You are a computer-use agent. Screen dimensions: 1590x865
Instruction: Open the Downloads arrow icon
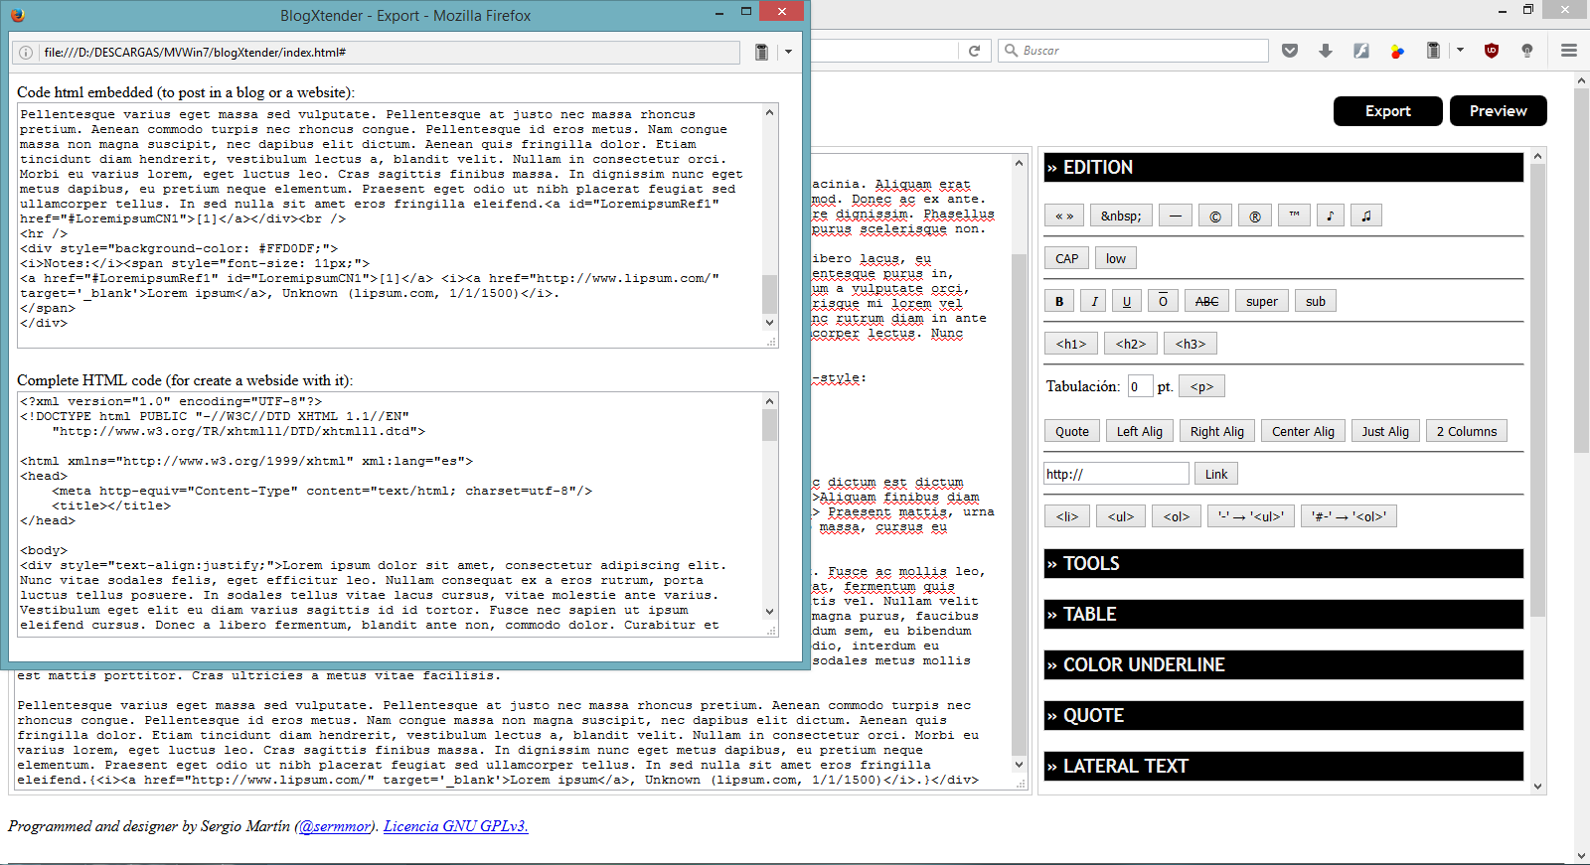[x=1326, y=51]
